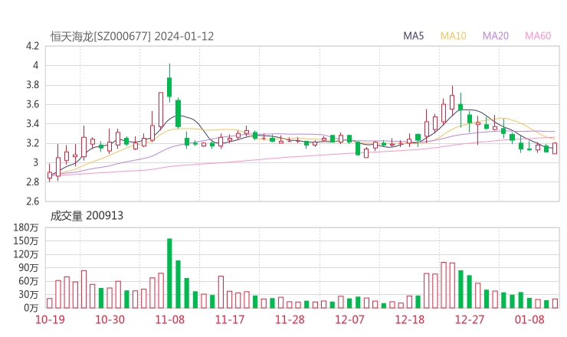
Task: Click the first red candlestick at 10-19
Action: pyautogui.click(x=50, y=173)
